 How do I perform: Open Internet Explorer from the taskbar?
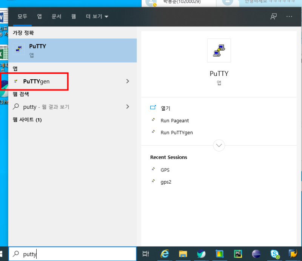click(x=165, y=254)
